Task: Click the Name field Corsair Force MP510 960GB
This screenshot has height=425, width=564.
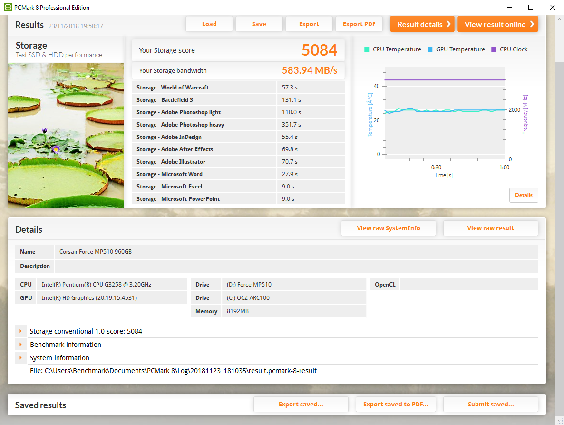Action: coord(296,252)
